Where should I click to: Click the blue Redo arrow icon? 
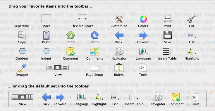coord(94,35)
